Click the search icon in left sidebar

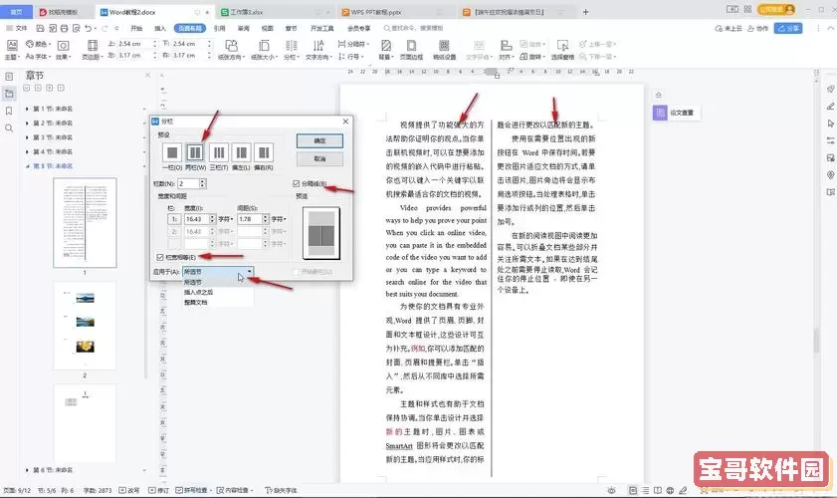point(9,128)
